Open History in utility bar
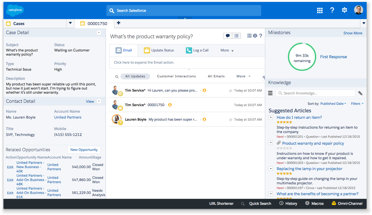Screen dimensions: 372x215 tap(288, 204)
